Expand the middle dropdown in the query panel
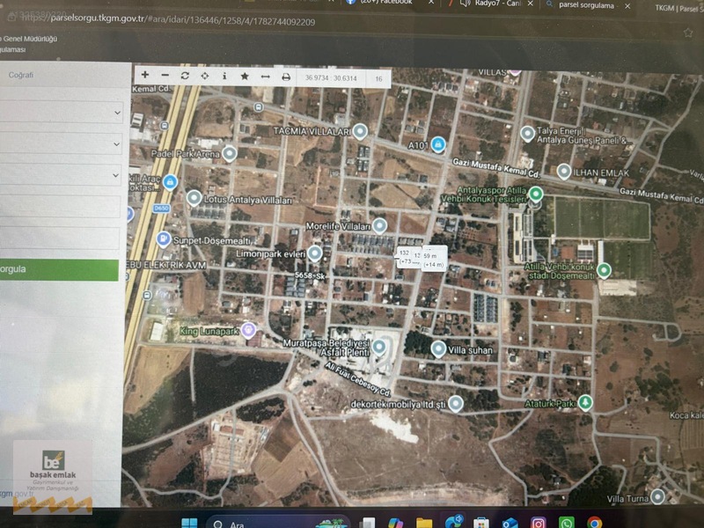The width and height of the screenshot is (704, 528). (60, 144)
